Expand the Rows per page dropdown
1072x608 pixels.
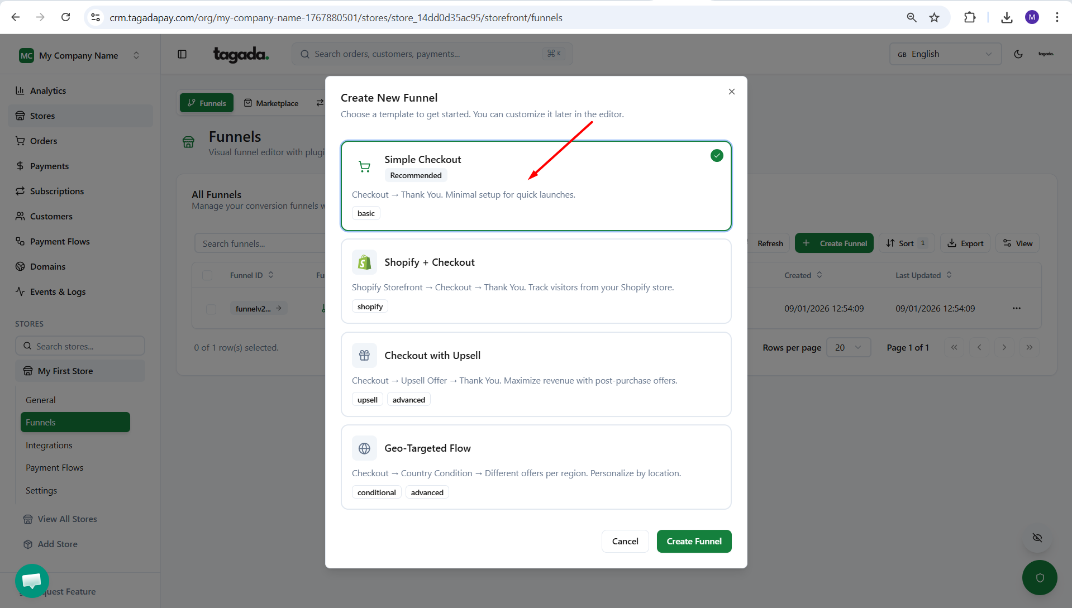pos(847,347)
